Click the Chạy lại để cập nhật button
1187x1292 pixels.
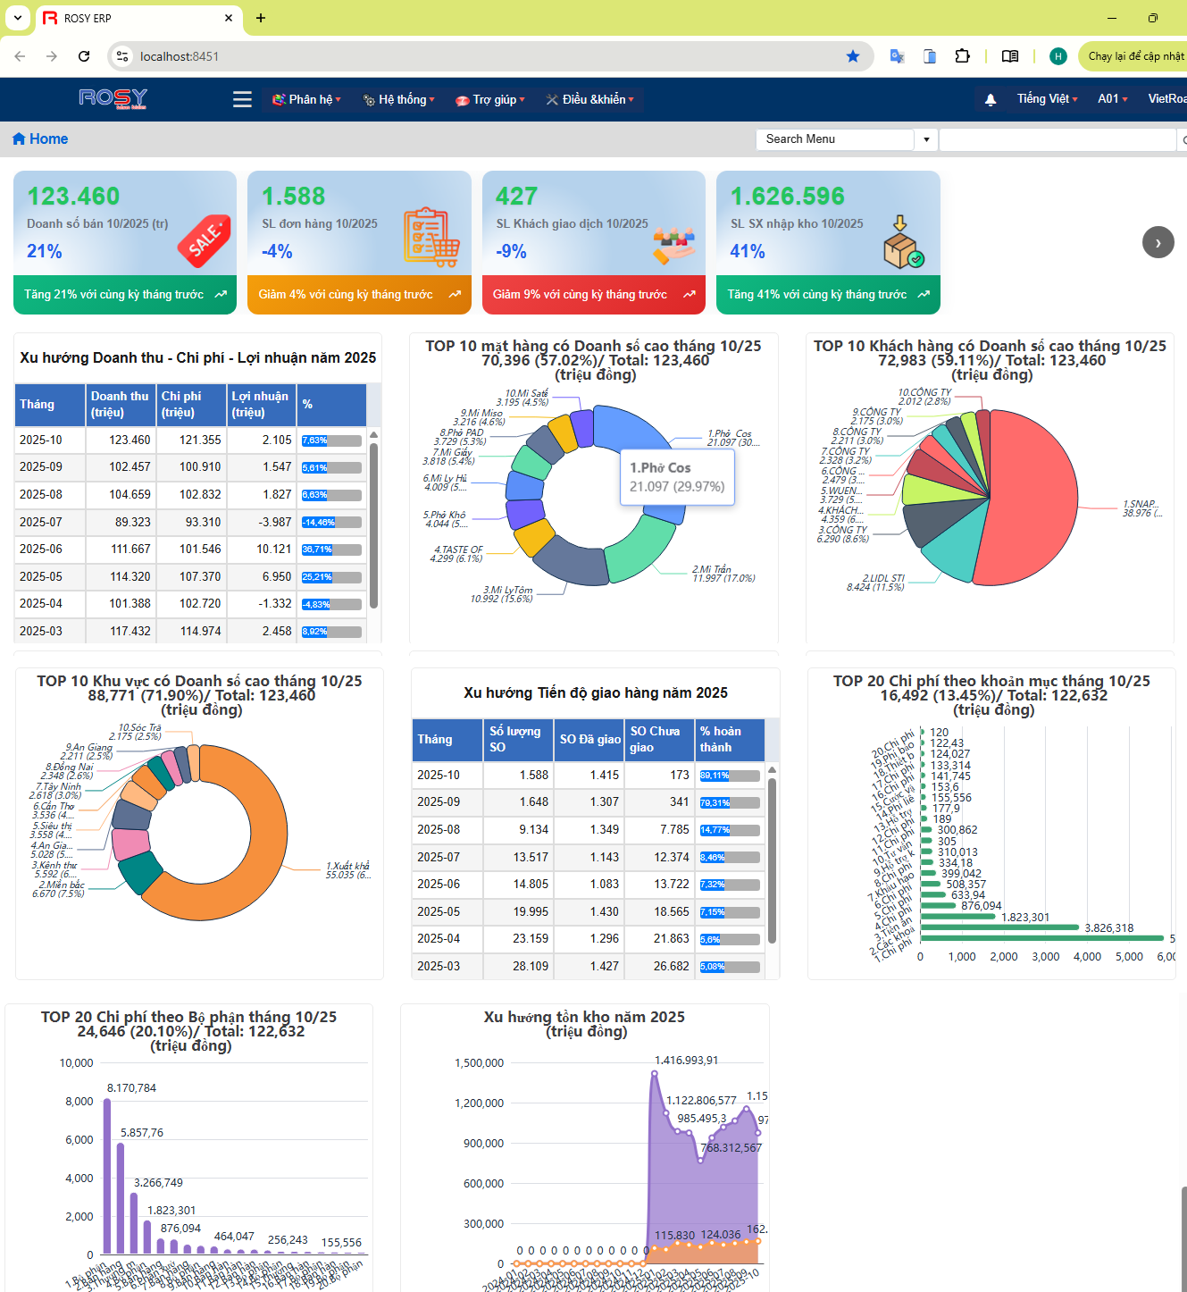click(1134, 56)
